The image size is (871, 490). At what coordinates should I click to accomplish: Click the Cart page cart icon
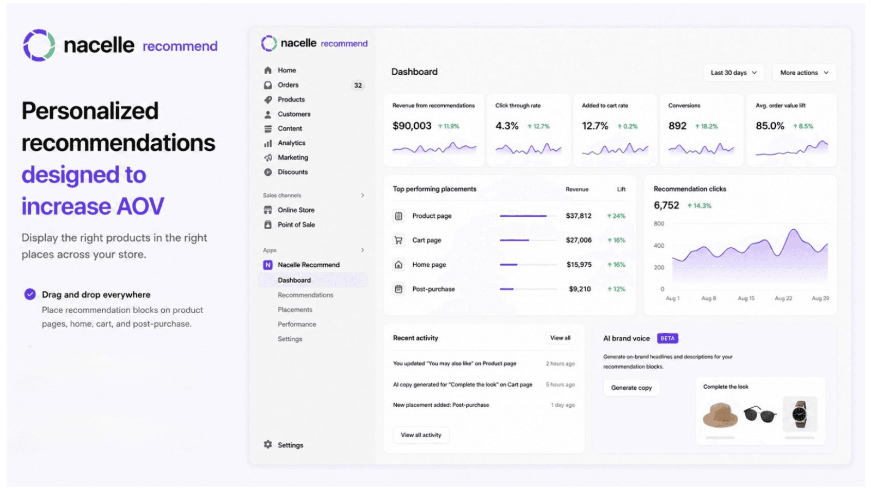(x=398, y=240)
